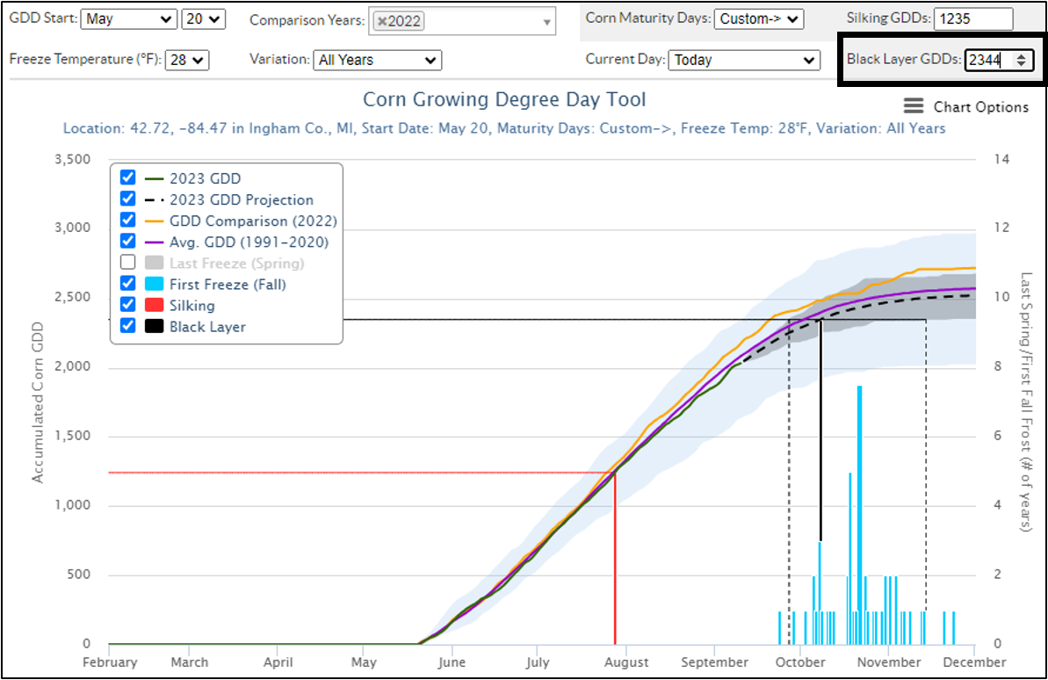Open the Freeze Temperature dropdown
Viewport: 1048px width, 680px height.
[186, 60]
